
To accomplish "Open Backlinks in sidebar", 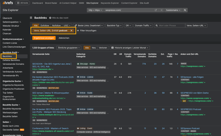I will [7, 56].
